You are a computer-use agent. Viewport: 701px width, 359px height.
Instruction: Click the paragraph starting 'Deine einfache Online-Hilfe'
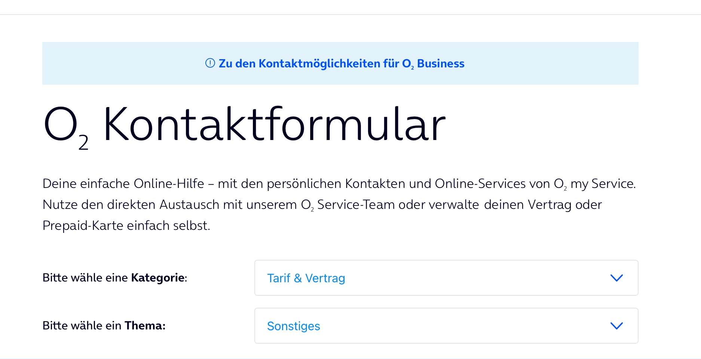point(339,204)
